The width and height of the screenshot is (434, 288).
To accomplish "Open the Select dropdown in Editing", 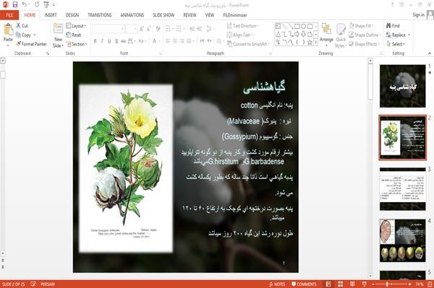I will coord(396,44).
